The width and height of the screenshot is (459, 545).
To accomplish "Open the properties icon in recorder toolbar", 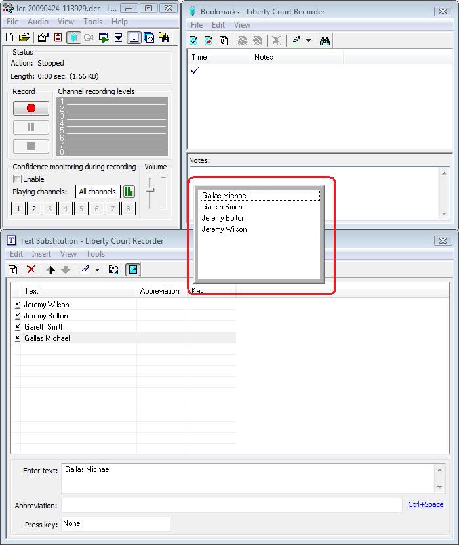I will click(43, 37).
